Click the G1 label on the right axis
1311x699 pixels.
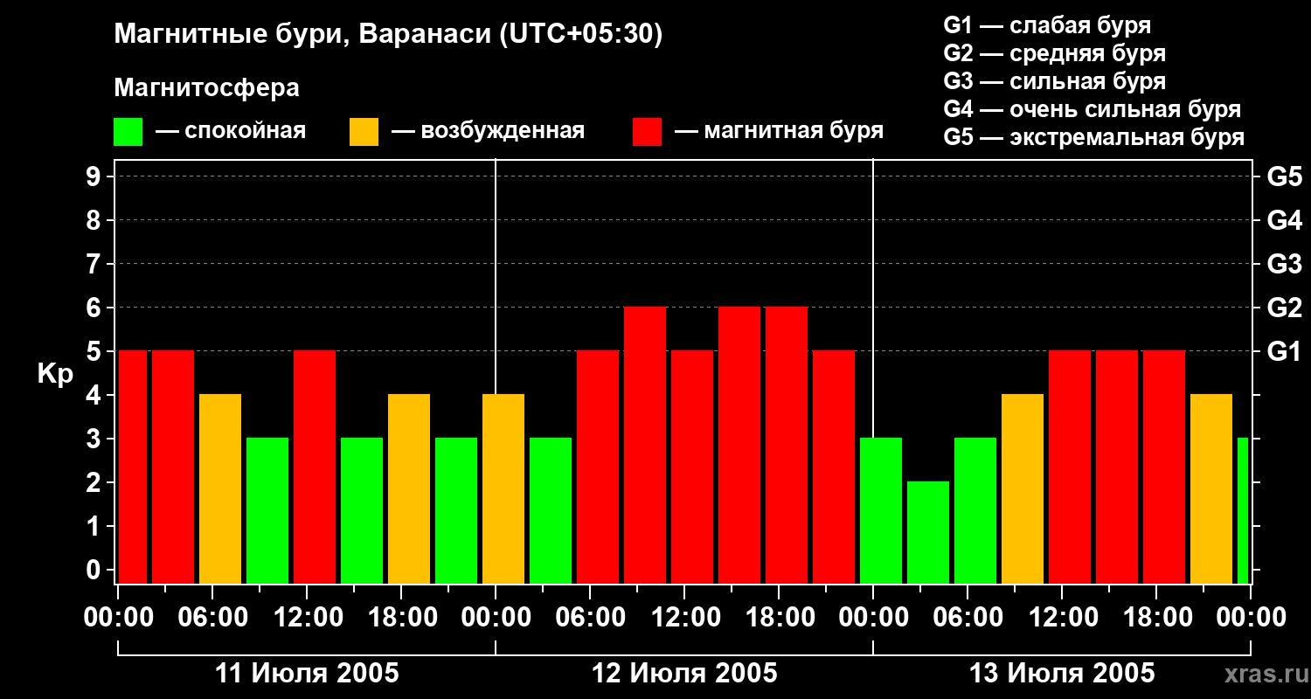1285,351
